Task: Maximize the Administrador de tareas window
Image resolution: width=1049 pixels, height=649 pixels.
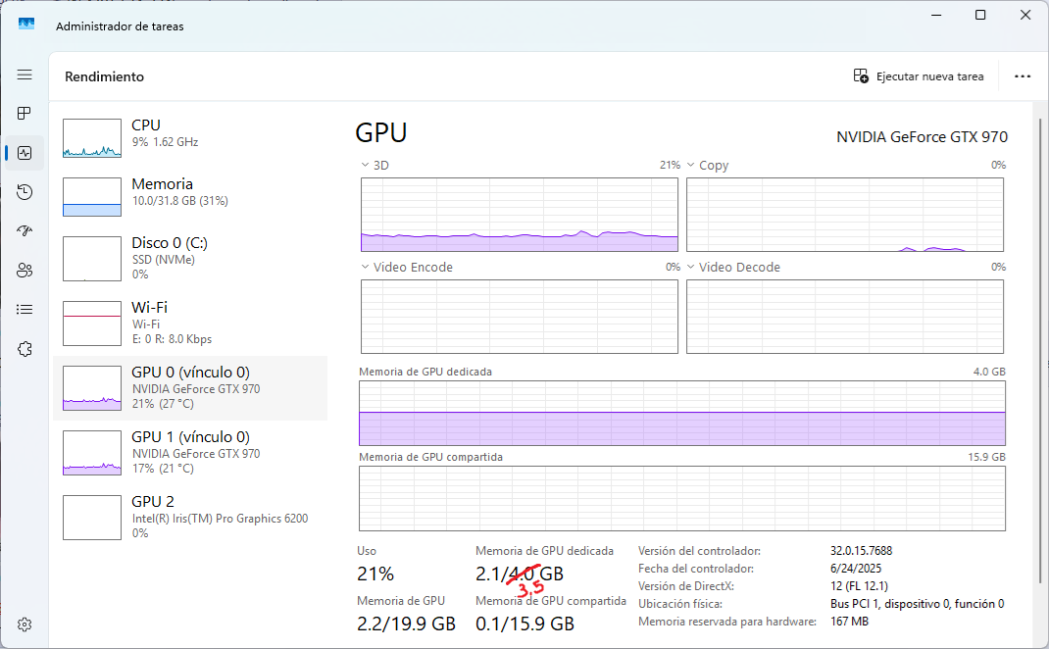Action: point(980,15)
